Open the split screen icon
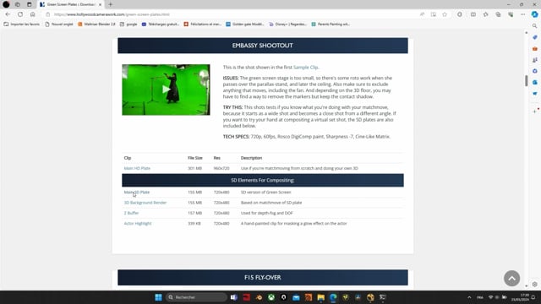The width and height of the screenshot is (541, 304). (x=473, y=14)
